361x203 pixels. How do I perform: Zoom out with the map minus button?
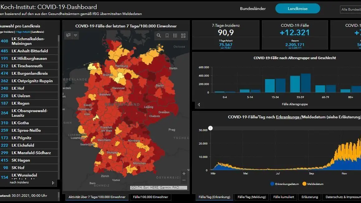[184, 180]
